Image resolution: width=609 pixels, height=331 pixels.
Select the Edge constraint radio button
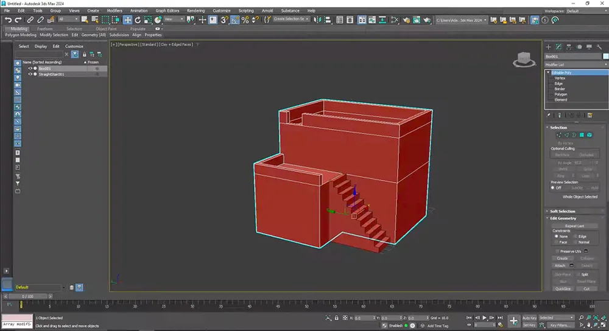point(575,236)
